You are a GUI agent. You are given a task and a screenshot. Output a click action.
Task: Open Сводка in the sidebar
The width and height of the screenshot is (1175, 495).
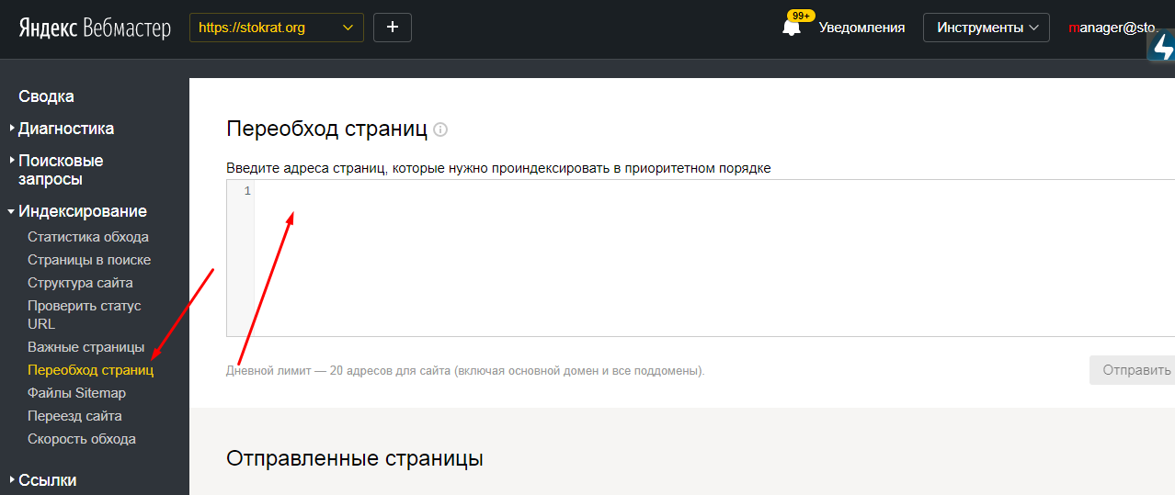pyautogui.click(x=46, y=96)
